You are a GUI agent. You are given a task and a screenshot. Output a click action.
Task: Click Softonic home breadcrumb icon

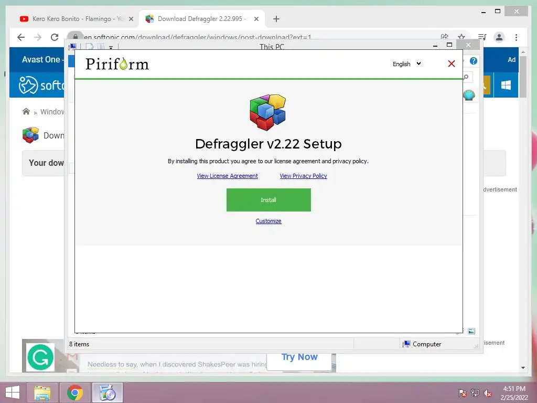pyautogui.click(x=26, y=111)
